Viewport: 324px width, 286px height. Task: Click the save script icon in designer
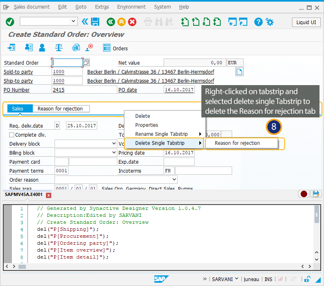(316, 194)
